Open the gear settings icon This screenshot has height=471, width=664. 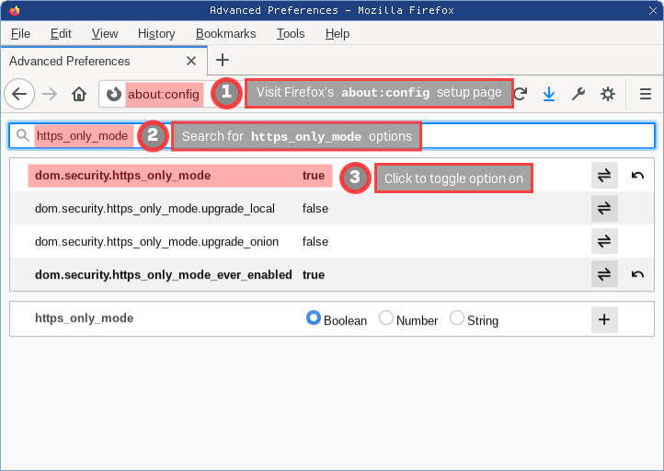point(608,94)
